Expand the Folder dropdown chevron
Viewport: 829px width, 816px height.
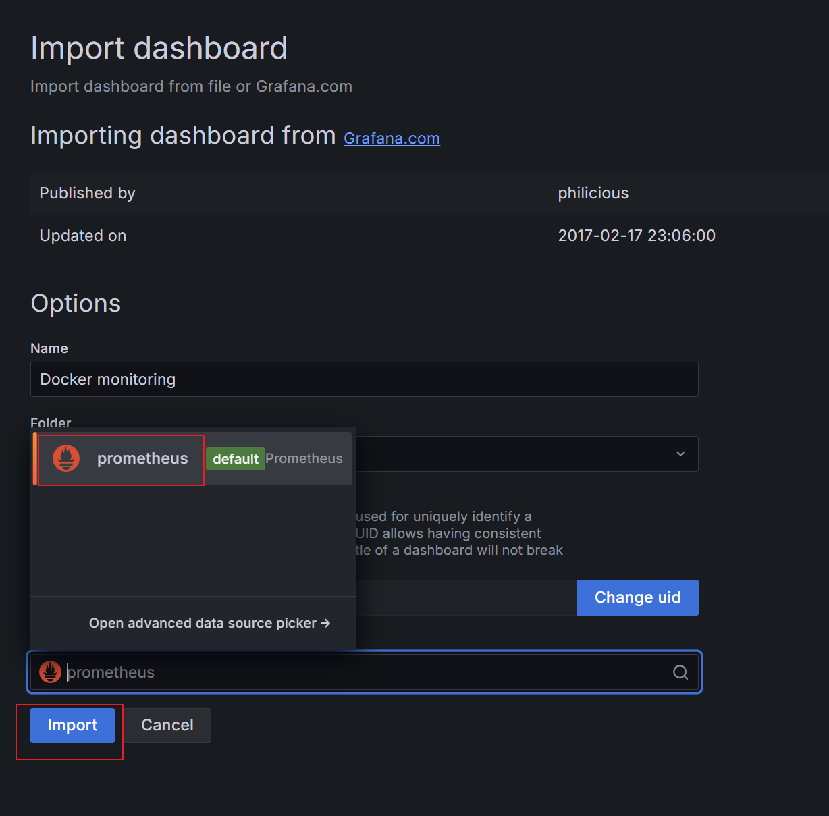[x=680, y=454]
